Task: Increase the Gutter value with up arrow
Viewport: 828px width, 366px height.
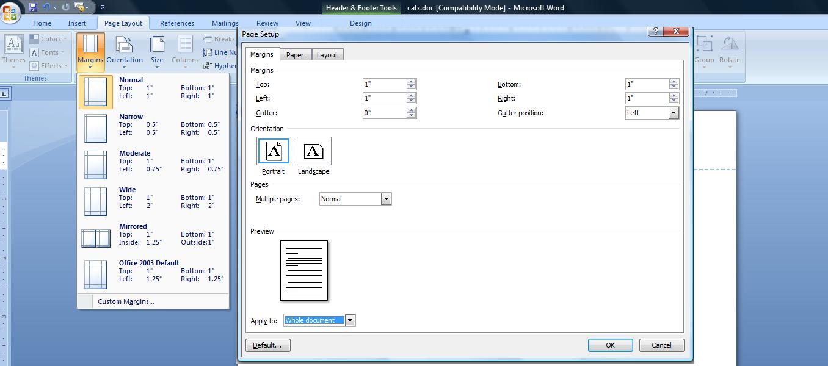Action: tap(412, 110)
